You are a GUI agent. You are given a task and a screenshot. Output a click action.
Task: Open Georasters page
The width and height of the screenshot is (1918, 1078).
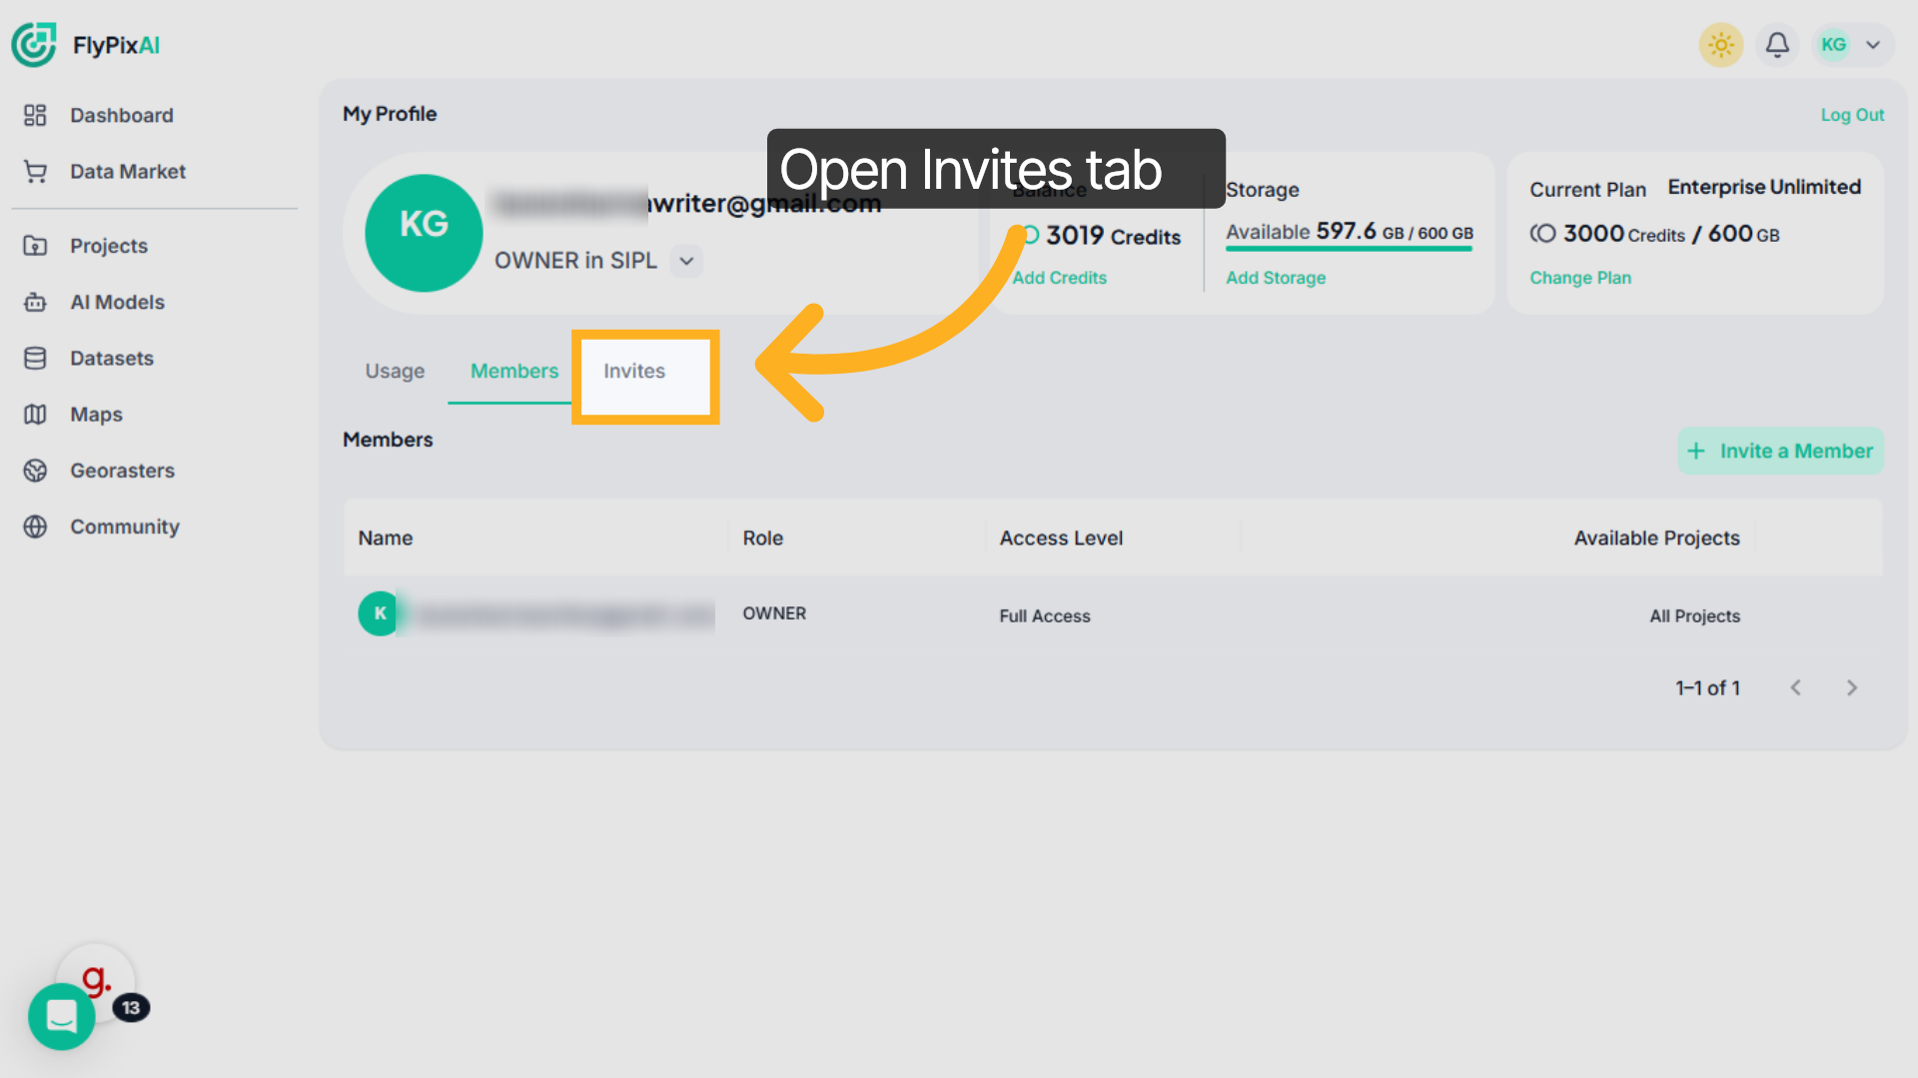tap(122, 471)
